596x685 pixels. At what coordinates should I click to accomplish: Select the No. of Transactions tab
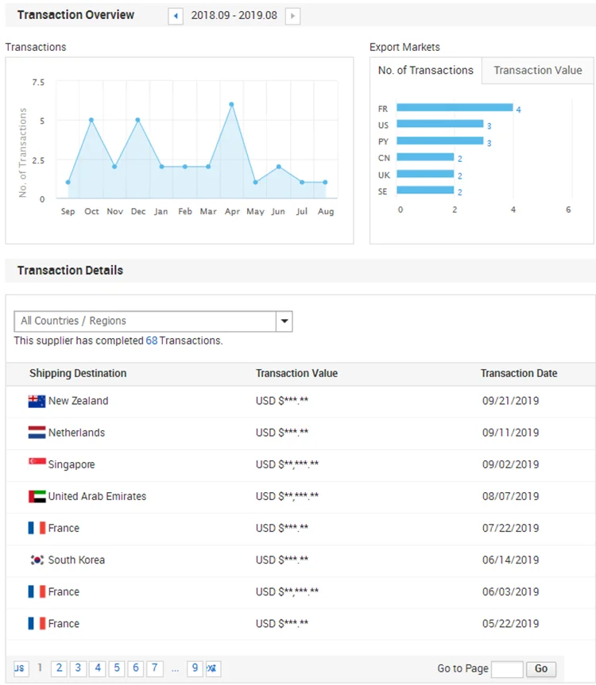(x=426, y=71)
